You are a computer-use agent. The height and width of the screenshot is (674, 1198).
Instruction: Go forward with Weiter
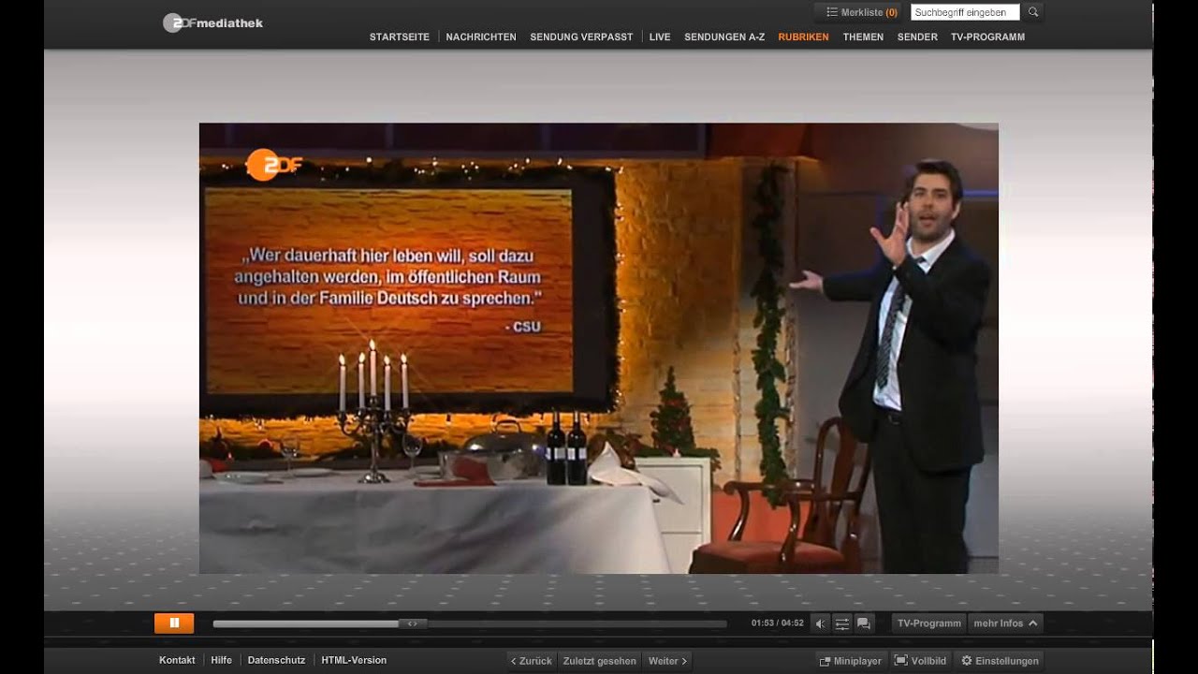[667, 661]
